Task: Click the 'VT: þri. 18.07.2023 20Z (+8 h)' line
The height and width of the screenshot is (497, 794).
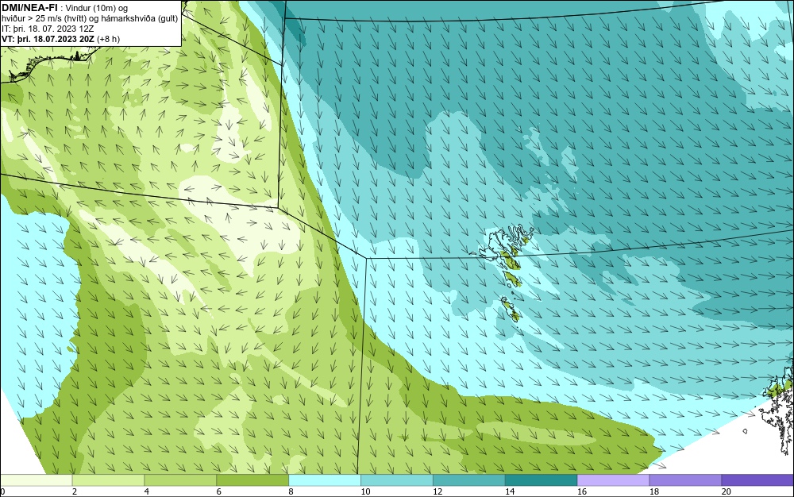Action: tap(61, 39)
